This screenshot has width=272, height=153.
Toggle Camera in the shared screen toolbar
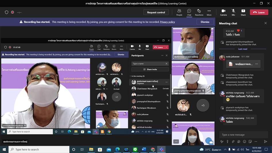(132, 47)
